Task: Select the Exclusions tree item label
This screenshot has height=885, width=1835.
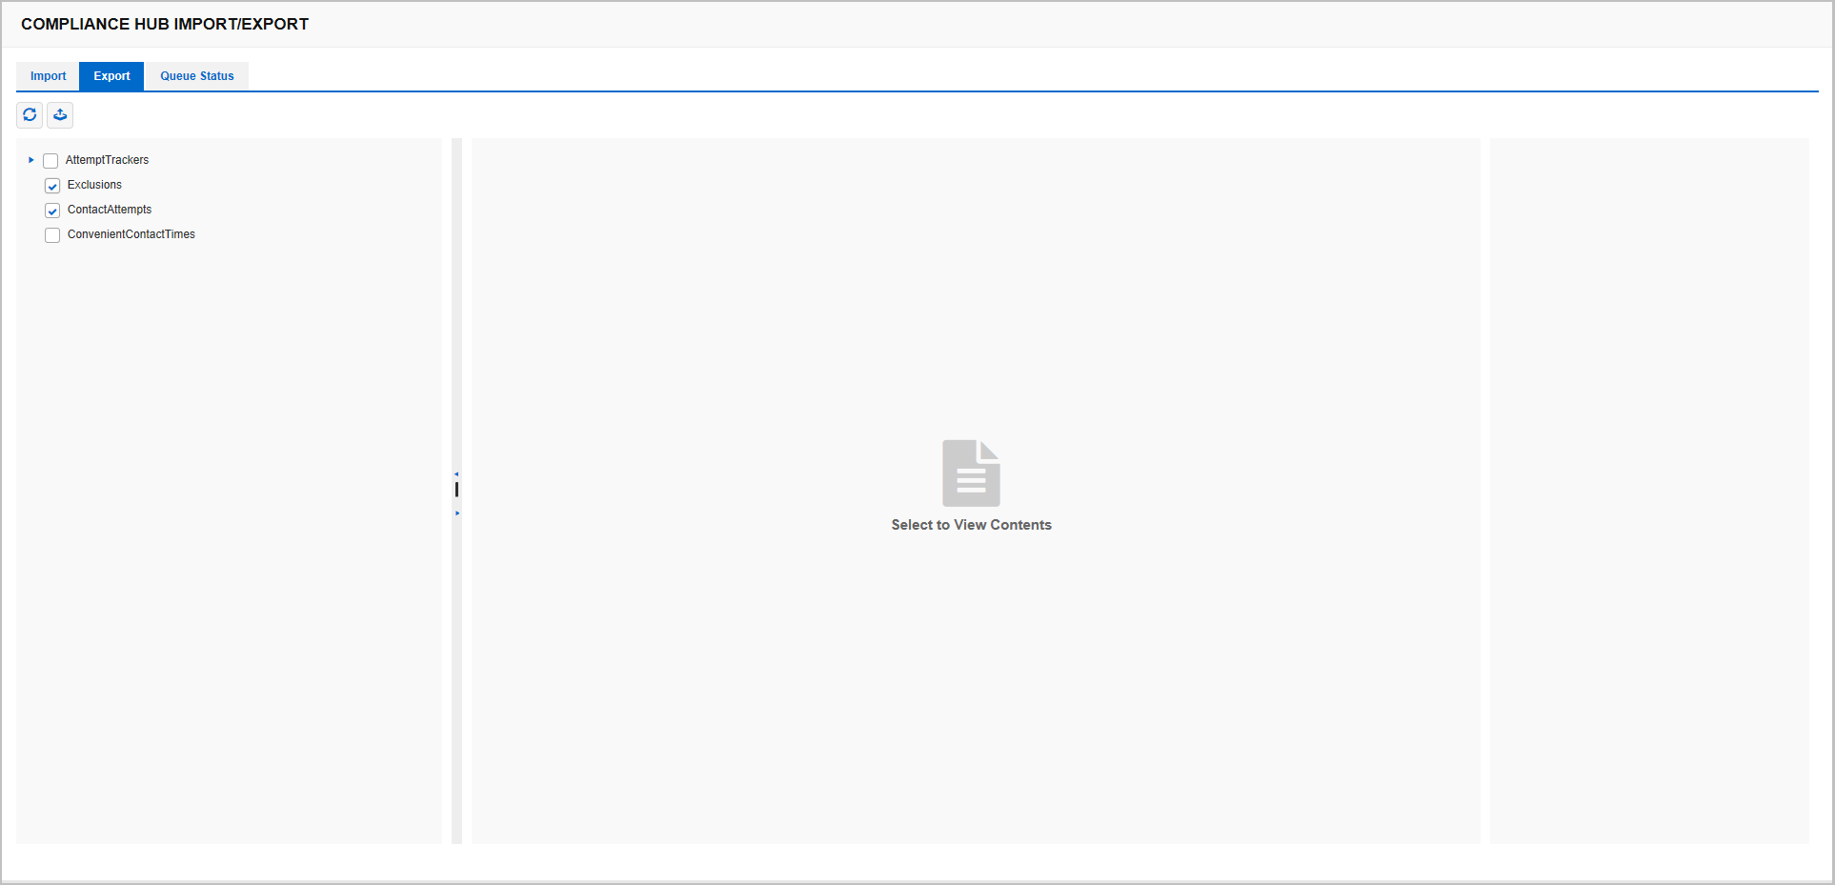Action: coord(94,185)
